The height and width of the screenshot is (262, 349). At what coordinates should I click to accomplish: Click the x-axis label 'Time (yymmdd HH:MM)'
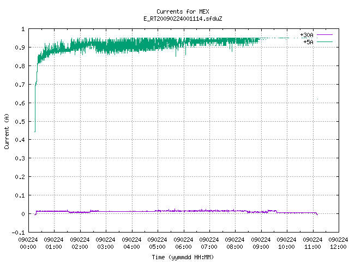coord(183,257)
